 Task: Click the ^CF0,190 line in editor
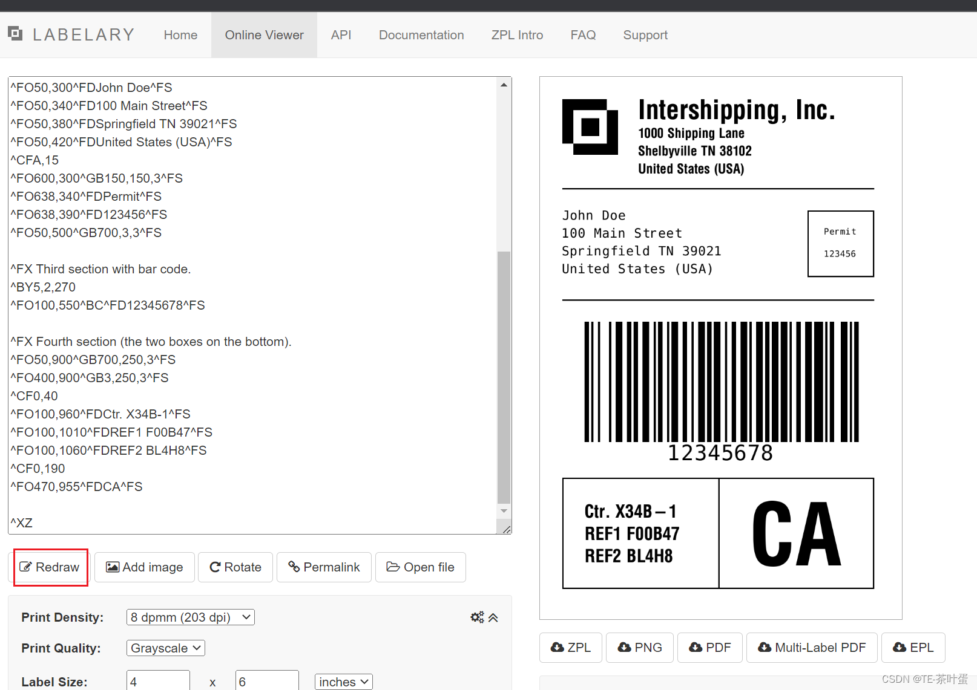point(38,469)
